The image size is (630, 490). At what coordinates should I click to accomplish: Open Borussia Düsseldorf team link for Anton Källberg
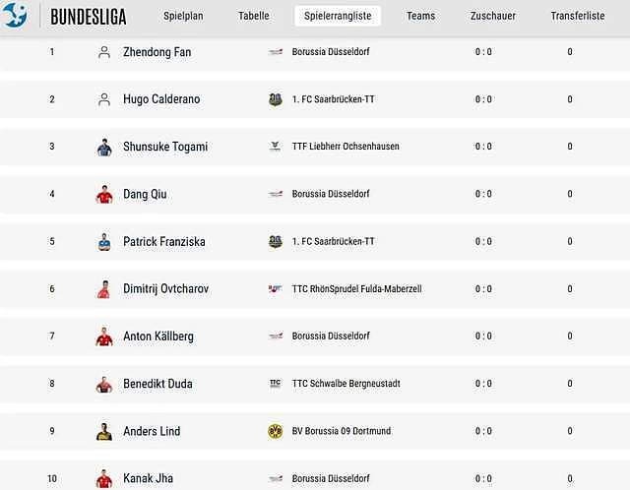[x=331, y=336]
